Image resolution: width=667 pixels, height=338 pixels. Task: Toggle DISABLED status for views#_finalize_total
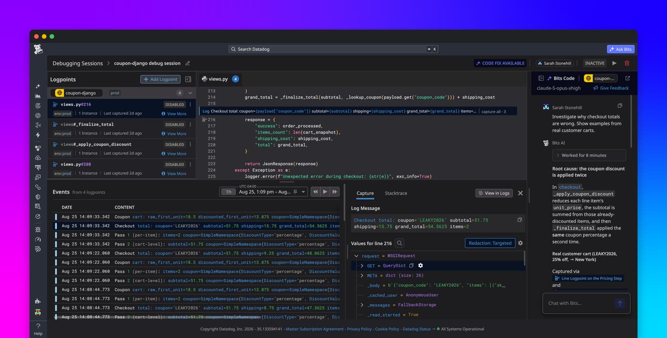tap(174, 125)
